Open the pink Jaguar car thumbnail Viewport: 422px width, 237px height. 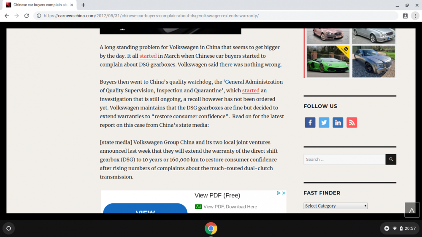328,36
